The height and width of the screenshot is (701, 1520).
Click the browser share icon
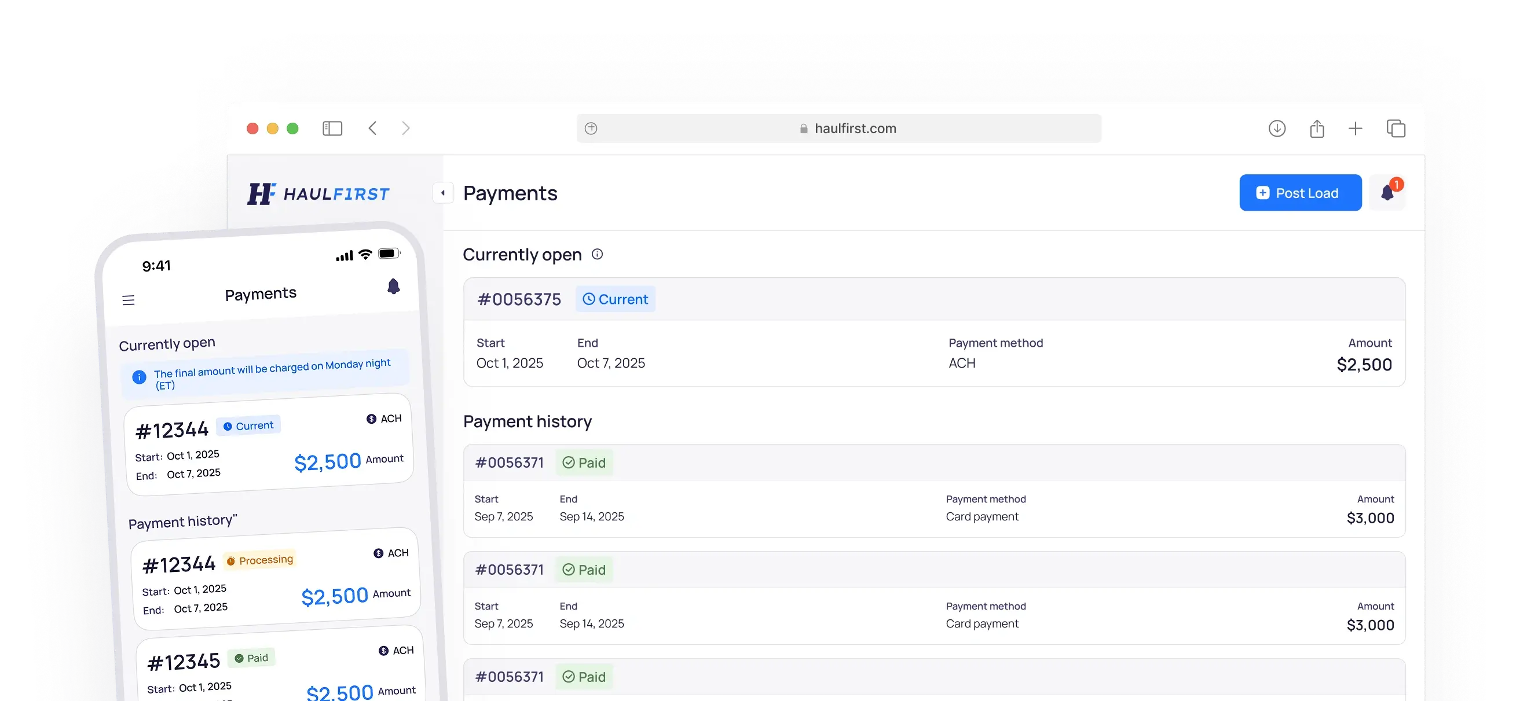tap(1317, 128)
